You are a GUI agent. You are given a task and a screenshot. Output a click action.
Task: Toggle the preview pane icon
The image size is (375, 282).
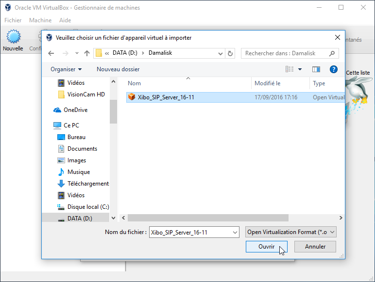[x=316, y=69]
